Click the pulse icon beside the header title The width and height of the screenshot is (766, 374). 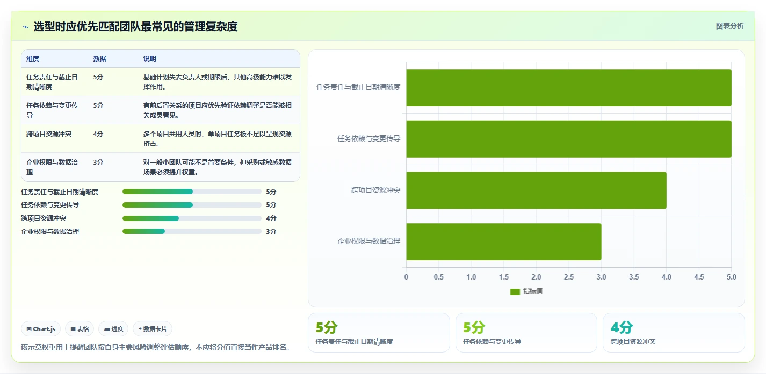25,27
